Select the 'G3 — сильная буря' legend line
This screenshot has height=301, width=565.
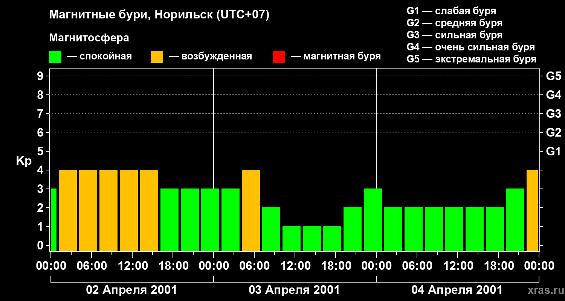tap(454, 35)
